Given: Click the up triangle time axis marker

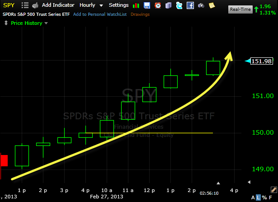Looking at the screenshot, I should pos(218,183).
